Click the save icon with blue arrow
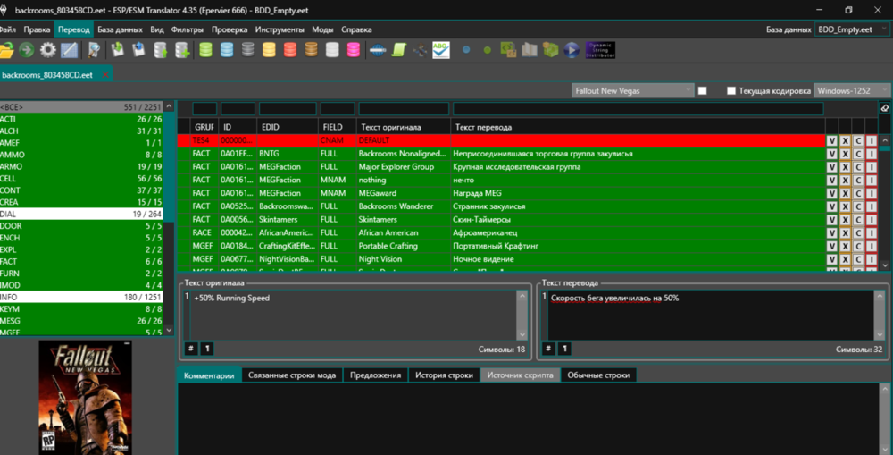The image size is (893, 455). [x=138, y=50]
